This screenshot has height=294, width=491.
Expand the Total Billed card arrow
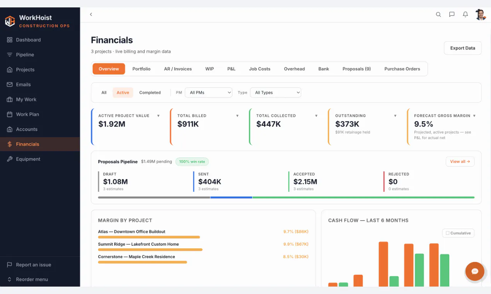pyautogui.click(x=237, y=116)
